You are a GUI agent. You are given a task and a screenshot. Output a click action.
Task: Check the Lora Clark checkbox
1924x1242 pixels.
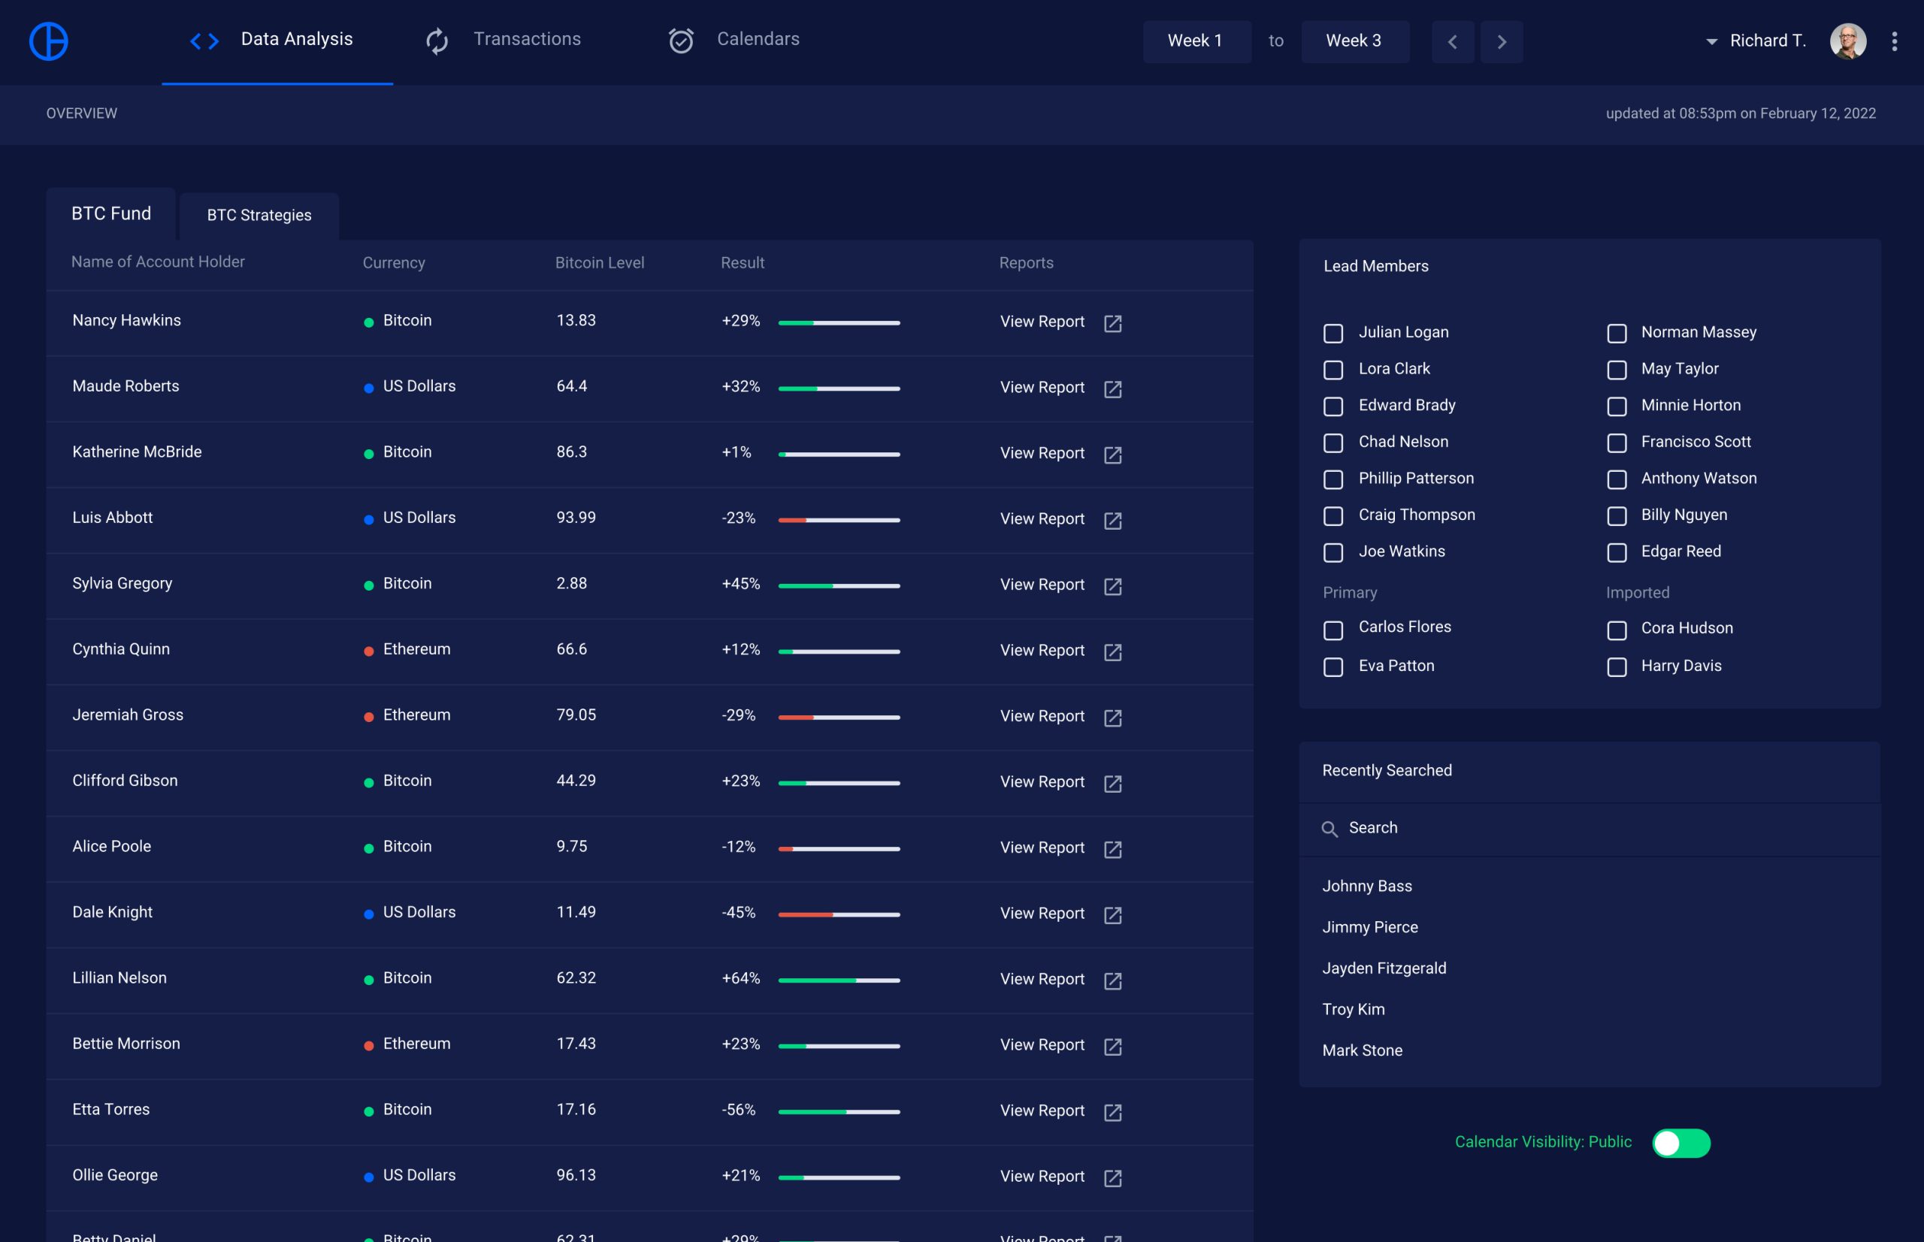pos(1333,370)
